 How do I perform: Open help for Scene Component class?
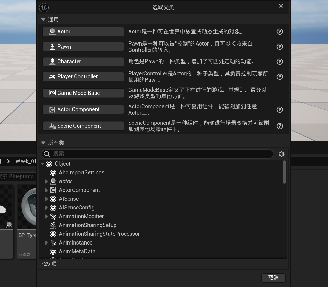pyautogui.click(x=280, y=126)
